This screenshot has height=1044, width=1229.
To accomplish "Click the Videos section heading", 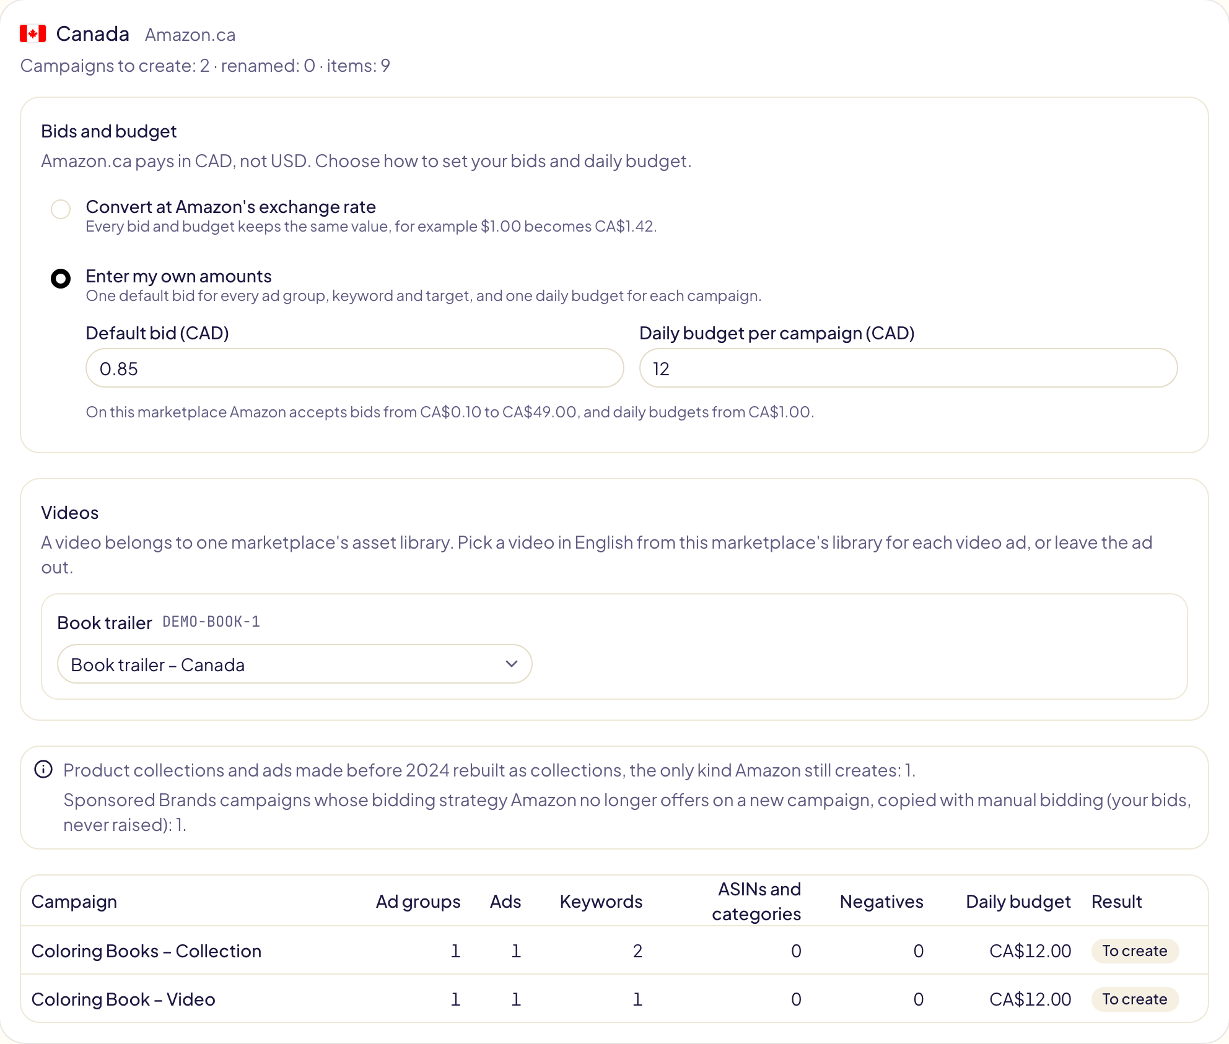I will tap(70, 512).
